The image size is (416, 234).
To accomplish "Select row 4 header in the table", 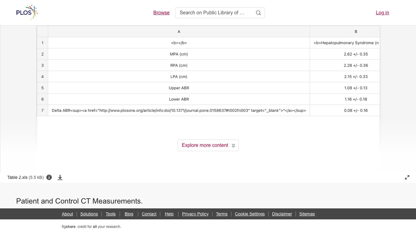I will point(43,77).
